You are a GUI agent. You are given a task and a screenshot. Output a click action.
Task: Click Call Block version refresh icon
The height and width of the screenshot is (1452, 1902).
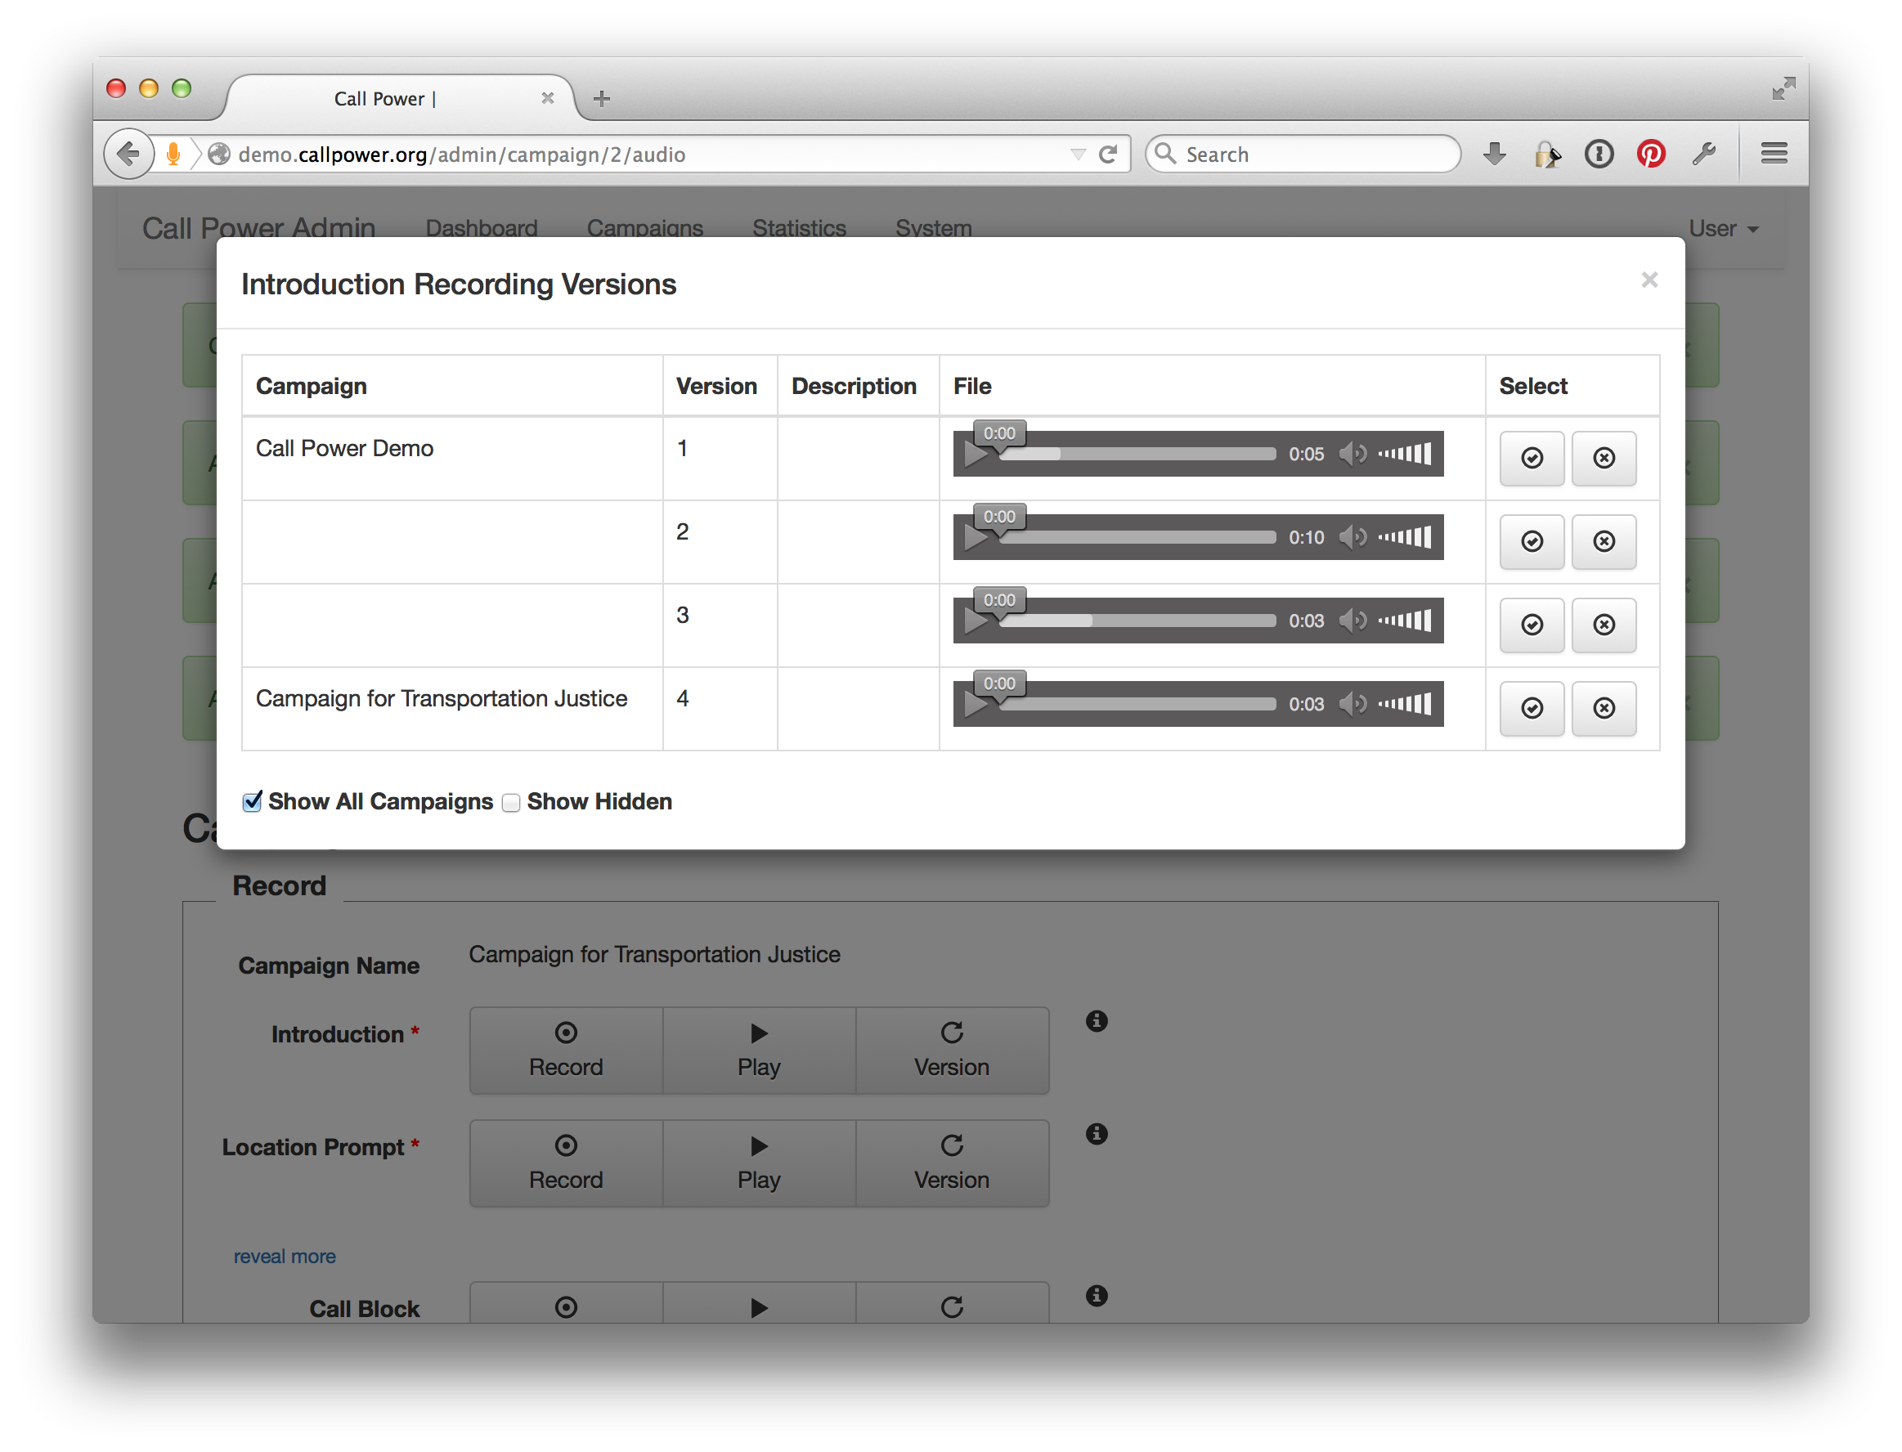pos(952,1306)
